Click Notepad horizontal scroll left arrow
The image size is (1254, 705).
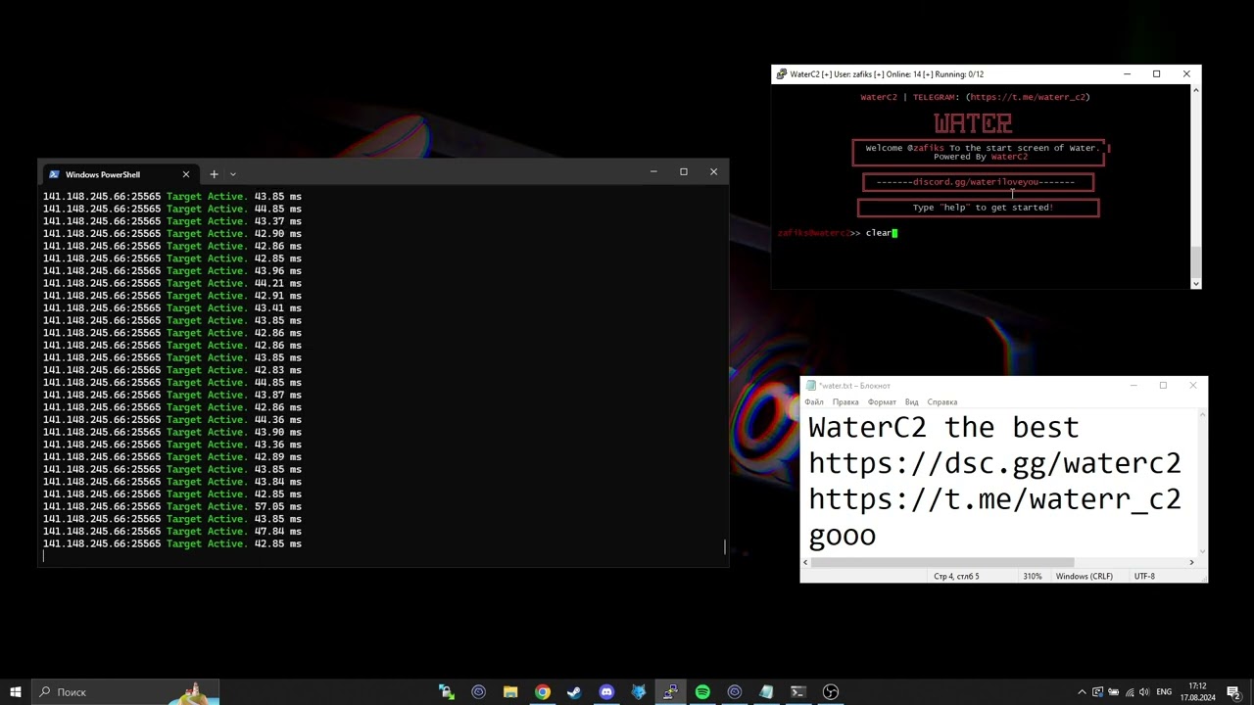click(x=806, y=562)
